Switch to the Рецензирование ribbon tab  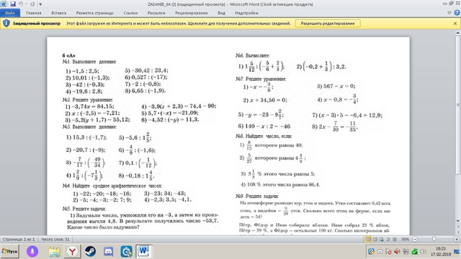192,13
